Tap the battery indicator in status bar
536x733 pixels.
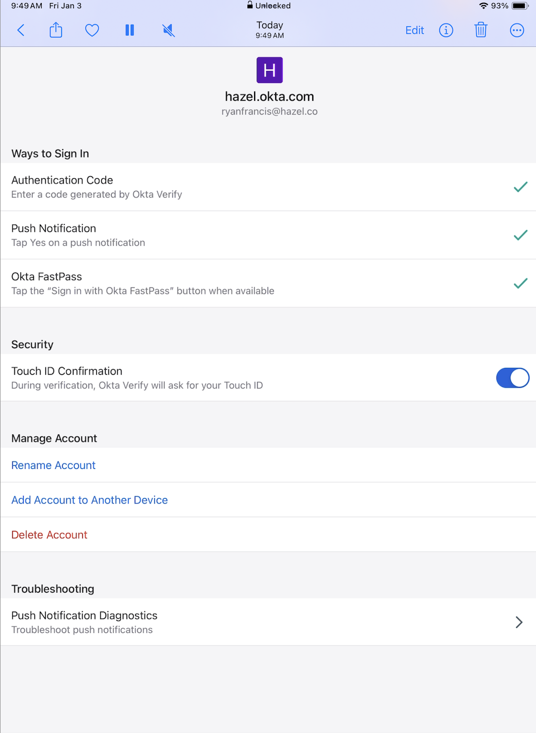tap(520, 6)
